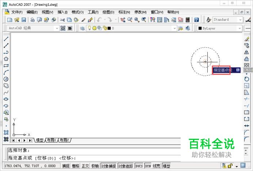Screen dimensions: 253x171
Task: Click the black ByLayer color swatch
Action: point(200,28)
